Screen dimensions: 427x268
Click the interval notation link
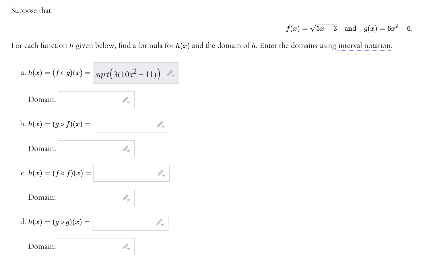point(365,45)
